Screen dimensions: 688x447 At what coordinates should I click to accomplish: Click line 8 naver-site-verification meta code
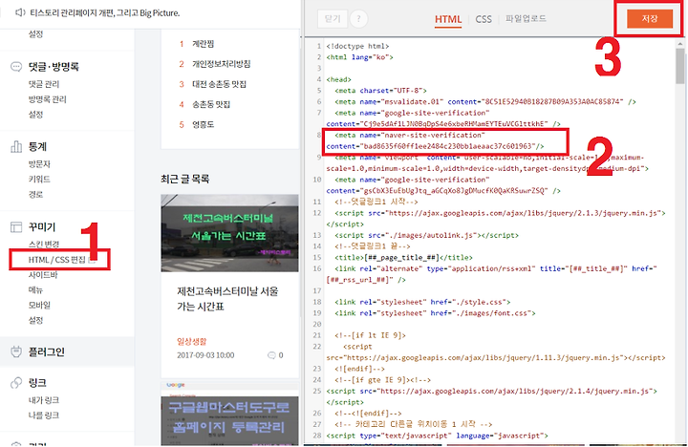(x=436, y=140)
